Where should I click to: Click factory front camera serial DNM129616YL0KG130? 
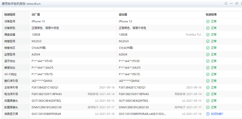(47, 107)
